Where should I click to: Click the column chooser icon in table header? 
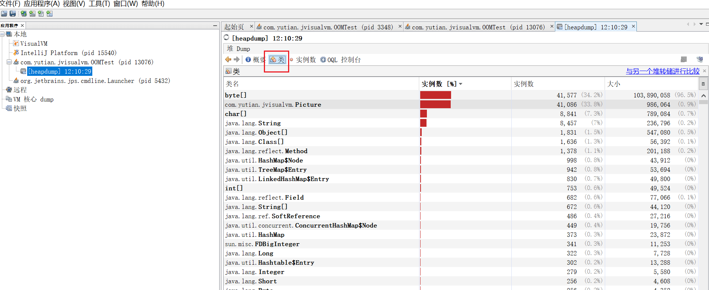703,84
